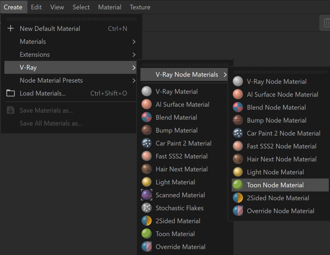Click the green Toon Material sphere icon
This screenshot has width=330, height=255.
pyautogui.click(x=147, y=234)
